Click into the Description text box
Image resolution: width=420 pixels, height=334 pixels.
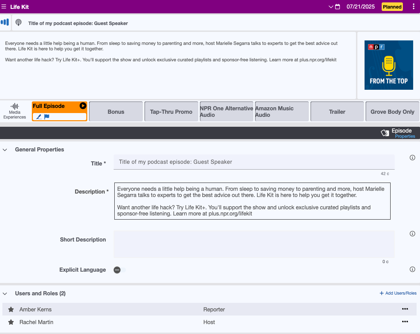click(x=252, y=201)
